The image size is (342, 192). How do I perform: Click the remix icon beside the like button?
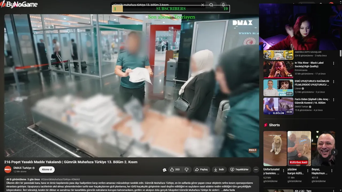click(165, 170)
